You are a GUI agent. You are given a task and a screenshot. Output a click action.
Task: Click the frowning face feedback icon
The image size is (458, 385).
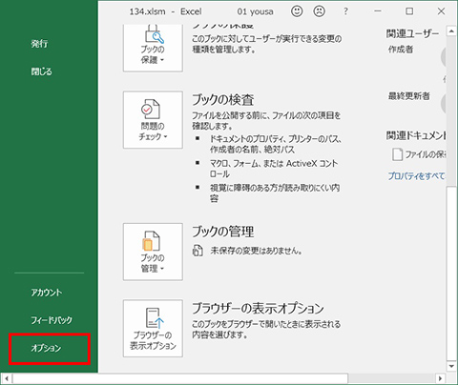click(319, 11)
